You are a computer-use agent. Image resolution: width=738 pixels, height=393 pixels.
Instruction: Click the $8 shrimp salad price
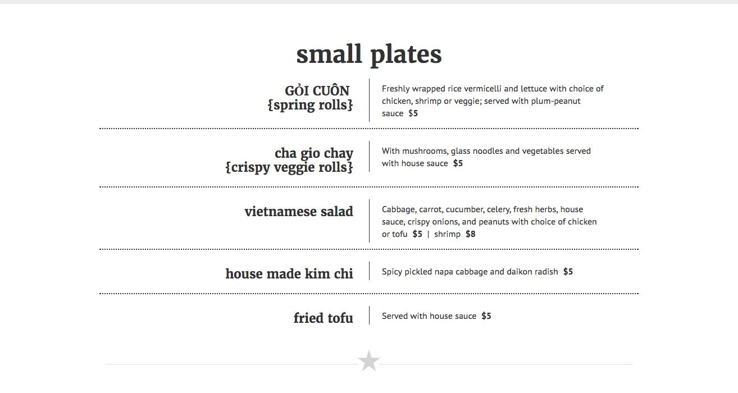470,234
